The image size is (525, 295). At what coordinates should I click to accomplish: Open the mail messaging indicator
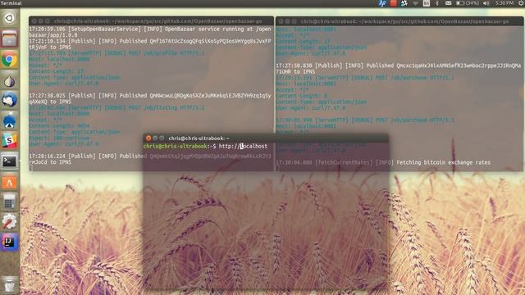pyautogui.click(x=448, y=3)
